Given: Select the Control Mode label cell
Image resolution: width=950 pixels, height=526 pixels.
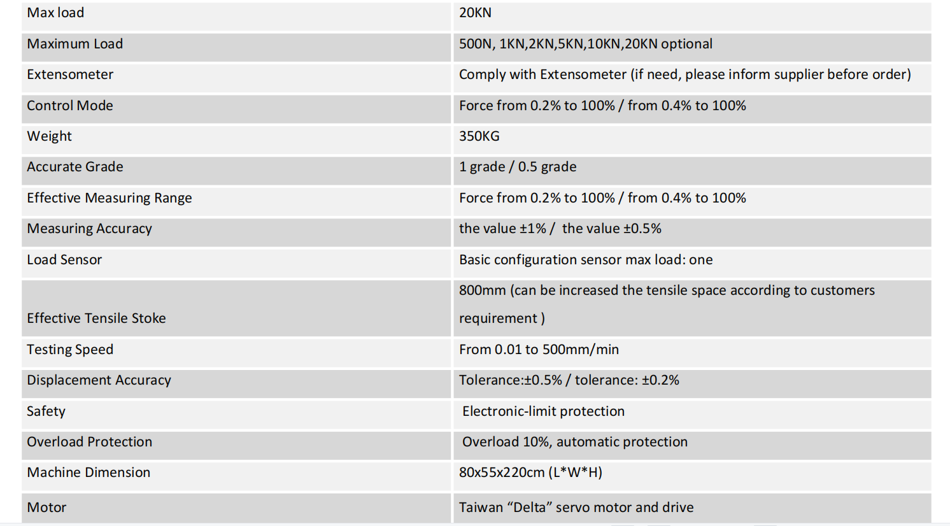Looking at the screenshot, I should point(236,109).
